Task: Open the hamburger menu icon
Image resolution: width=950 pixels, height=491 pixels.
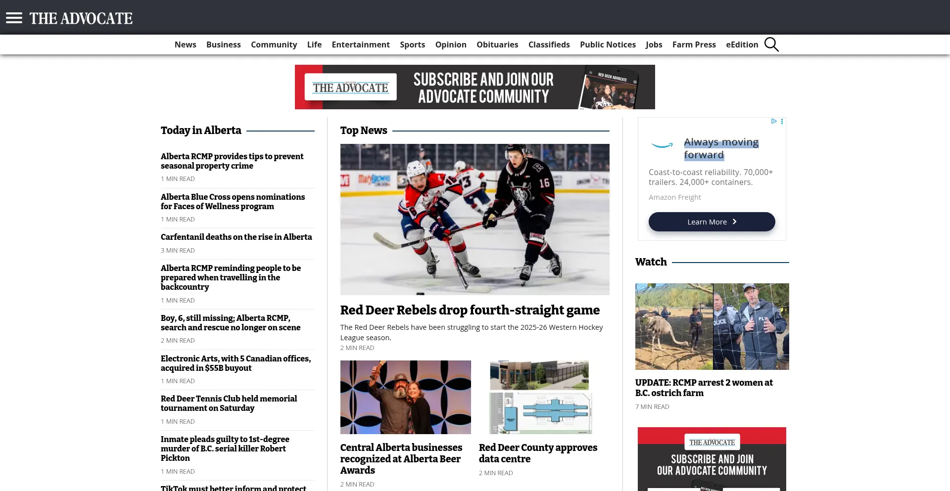Action: click(14, 18)
